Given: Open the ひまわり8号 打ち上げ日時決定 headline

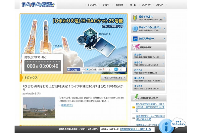Looking at the screenshot, I should pos(73,88).
